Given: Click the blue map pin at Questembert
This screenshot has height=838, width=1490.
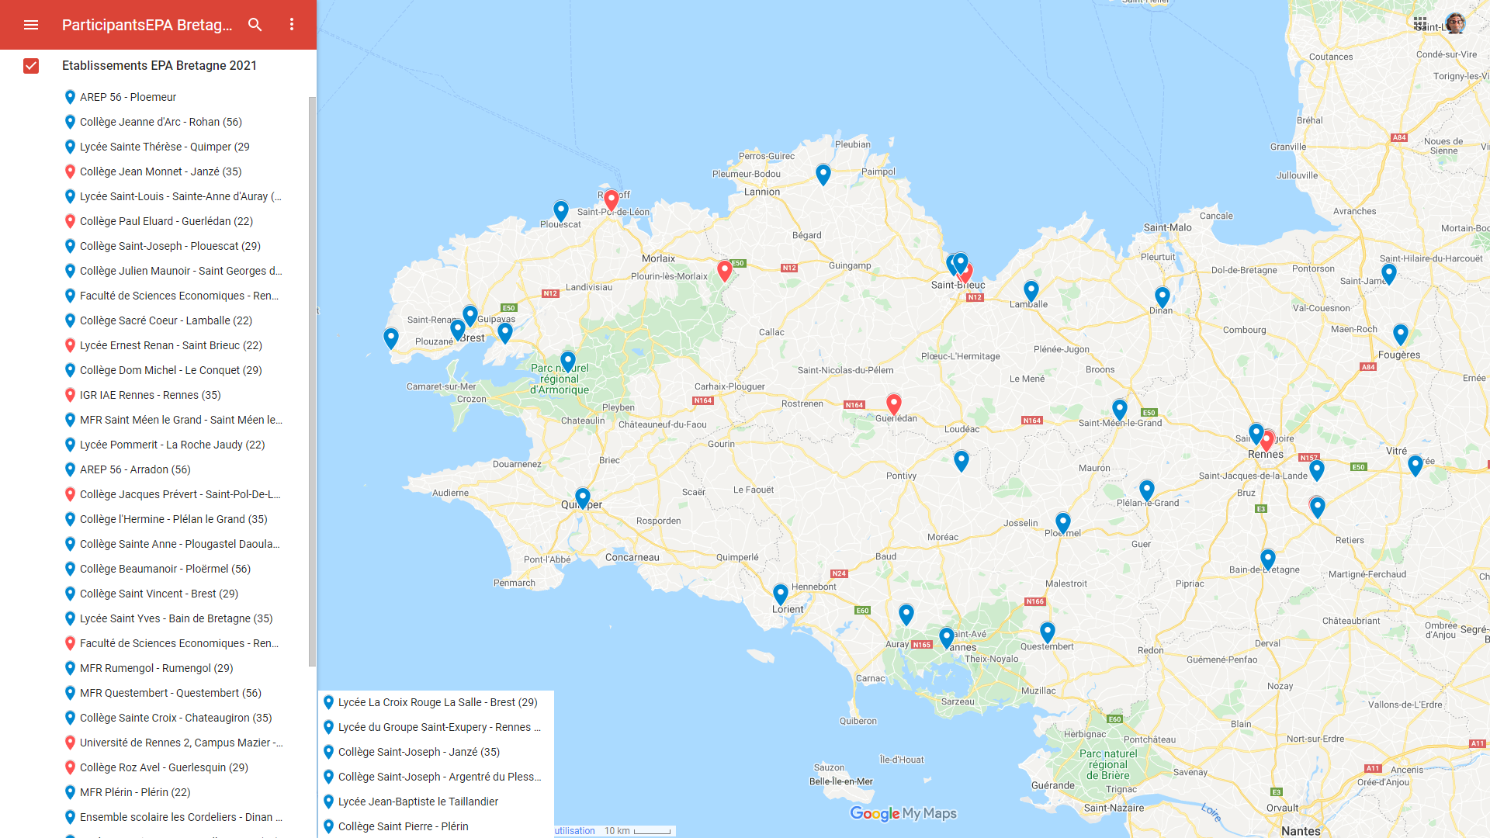Looking at the screenshot, I should 1048,632.
